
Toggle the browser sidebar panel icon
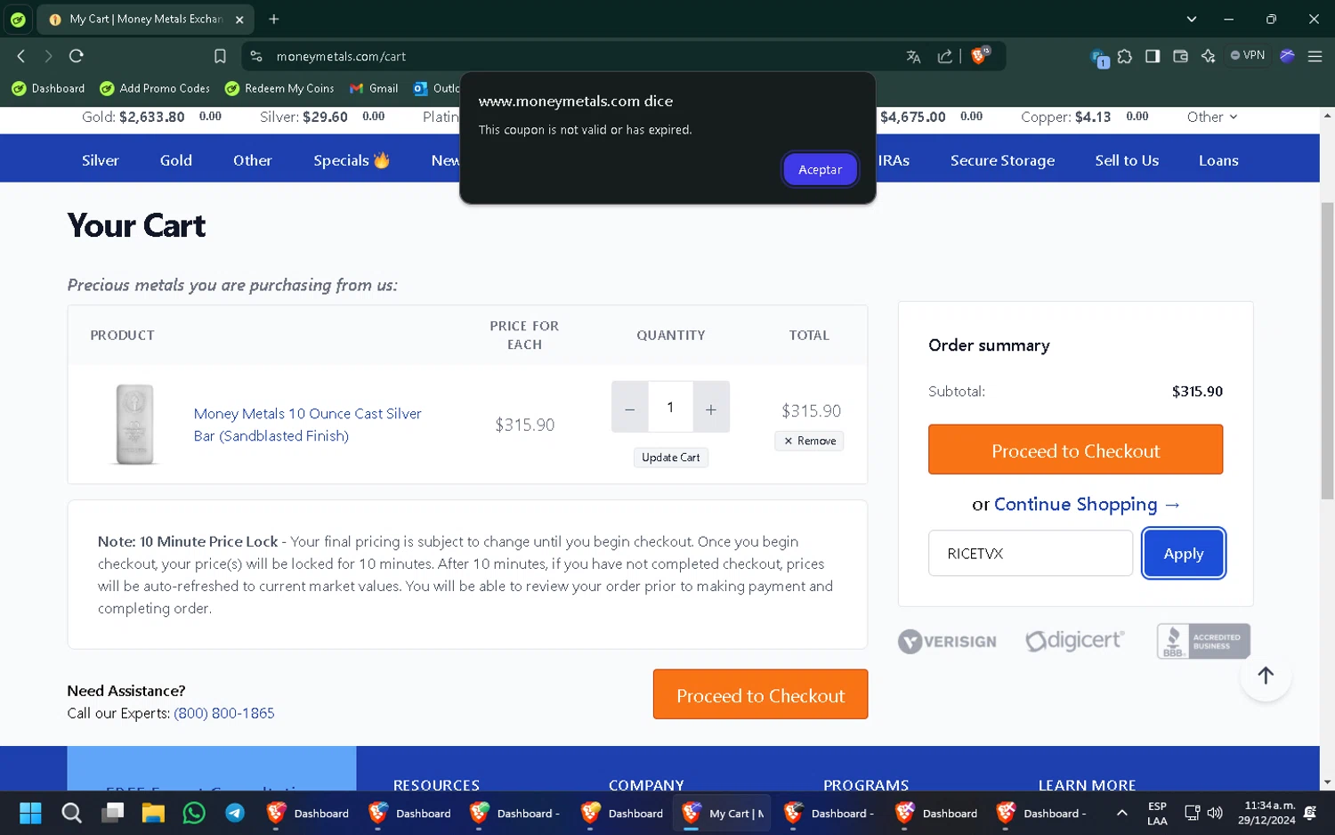1153,56
